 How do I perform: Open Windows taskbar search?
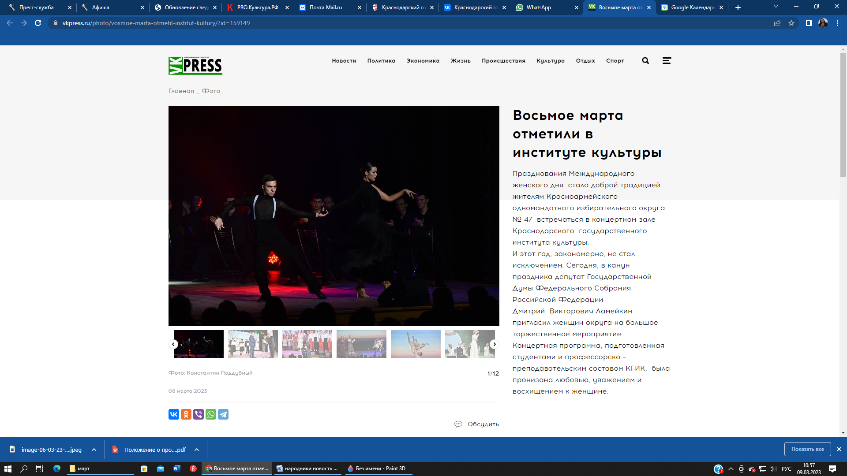click(x=24, y=469)
